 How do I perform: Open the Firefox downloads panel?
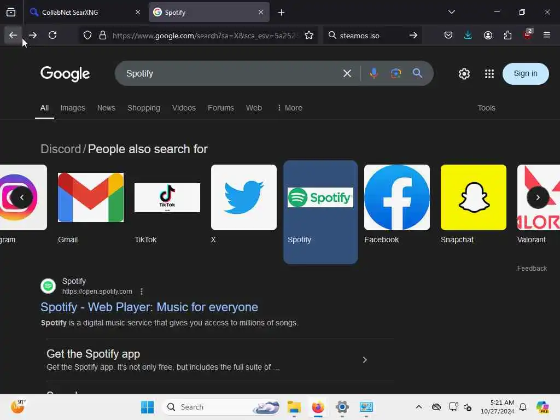tap(468, 36)
